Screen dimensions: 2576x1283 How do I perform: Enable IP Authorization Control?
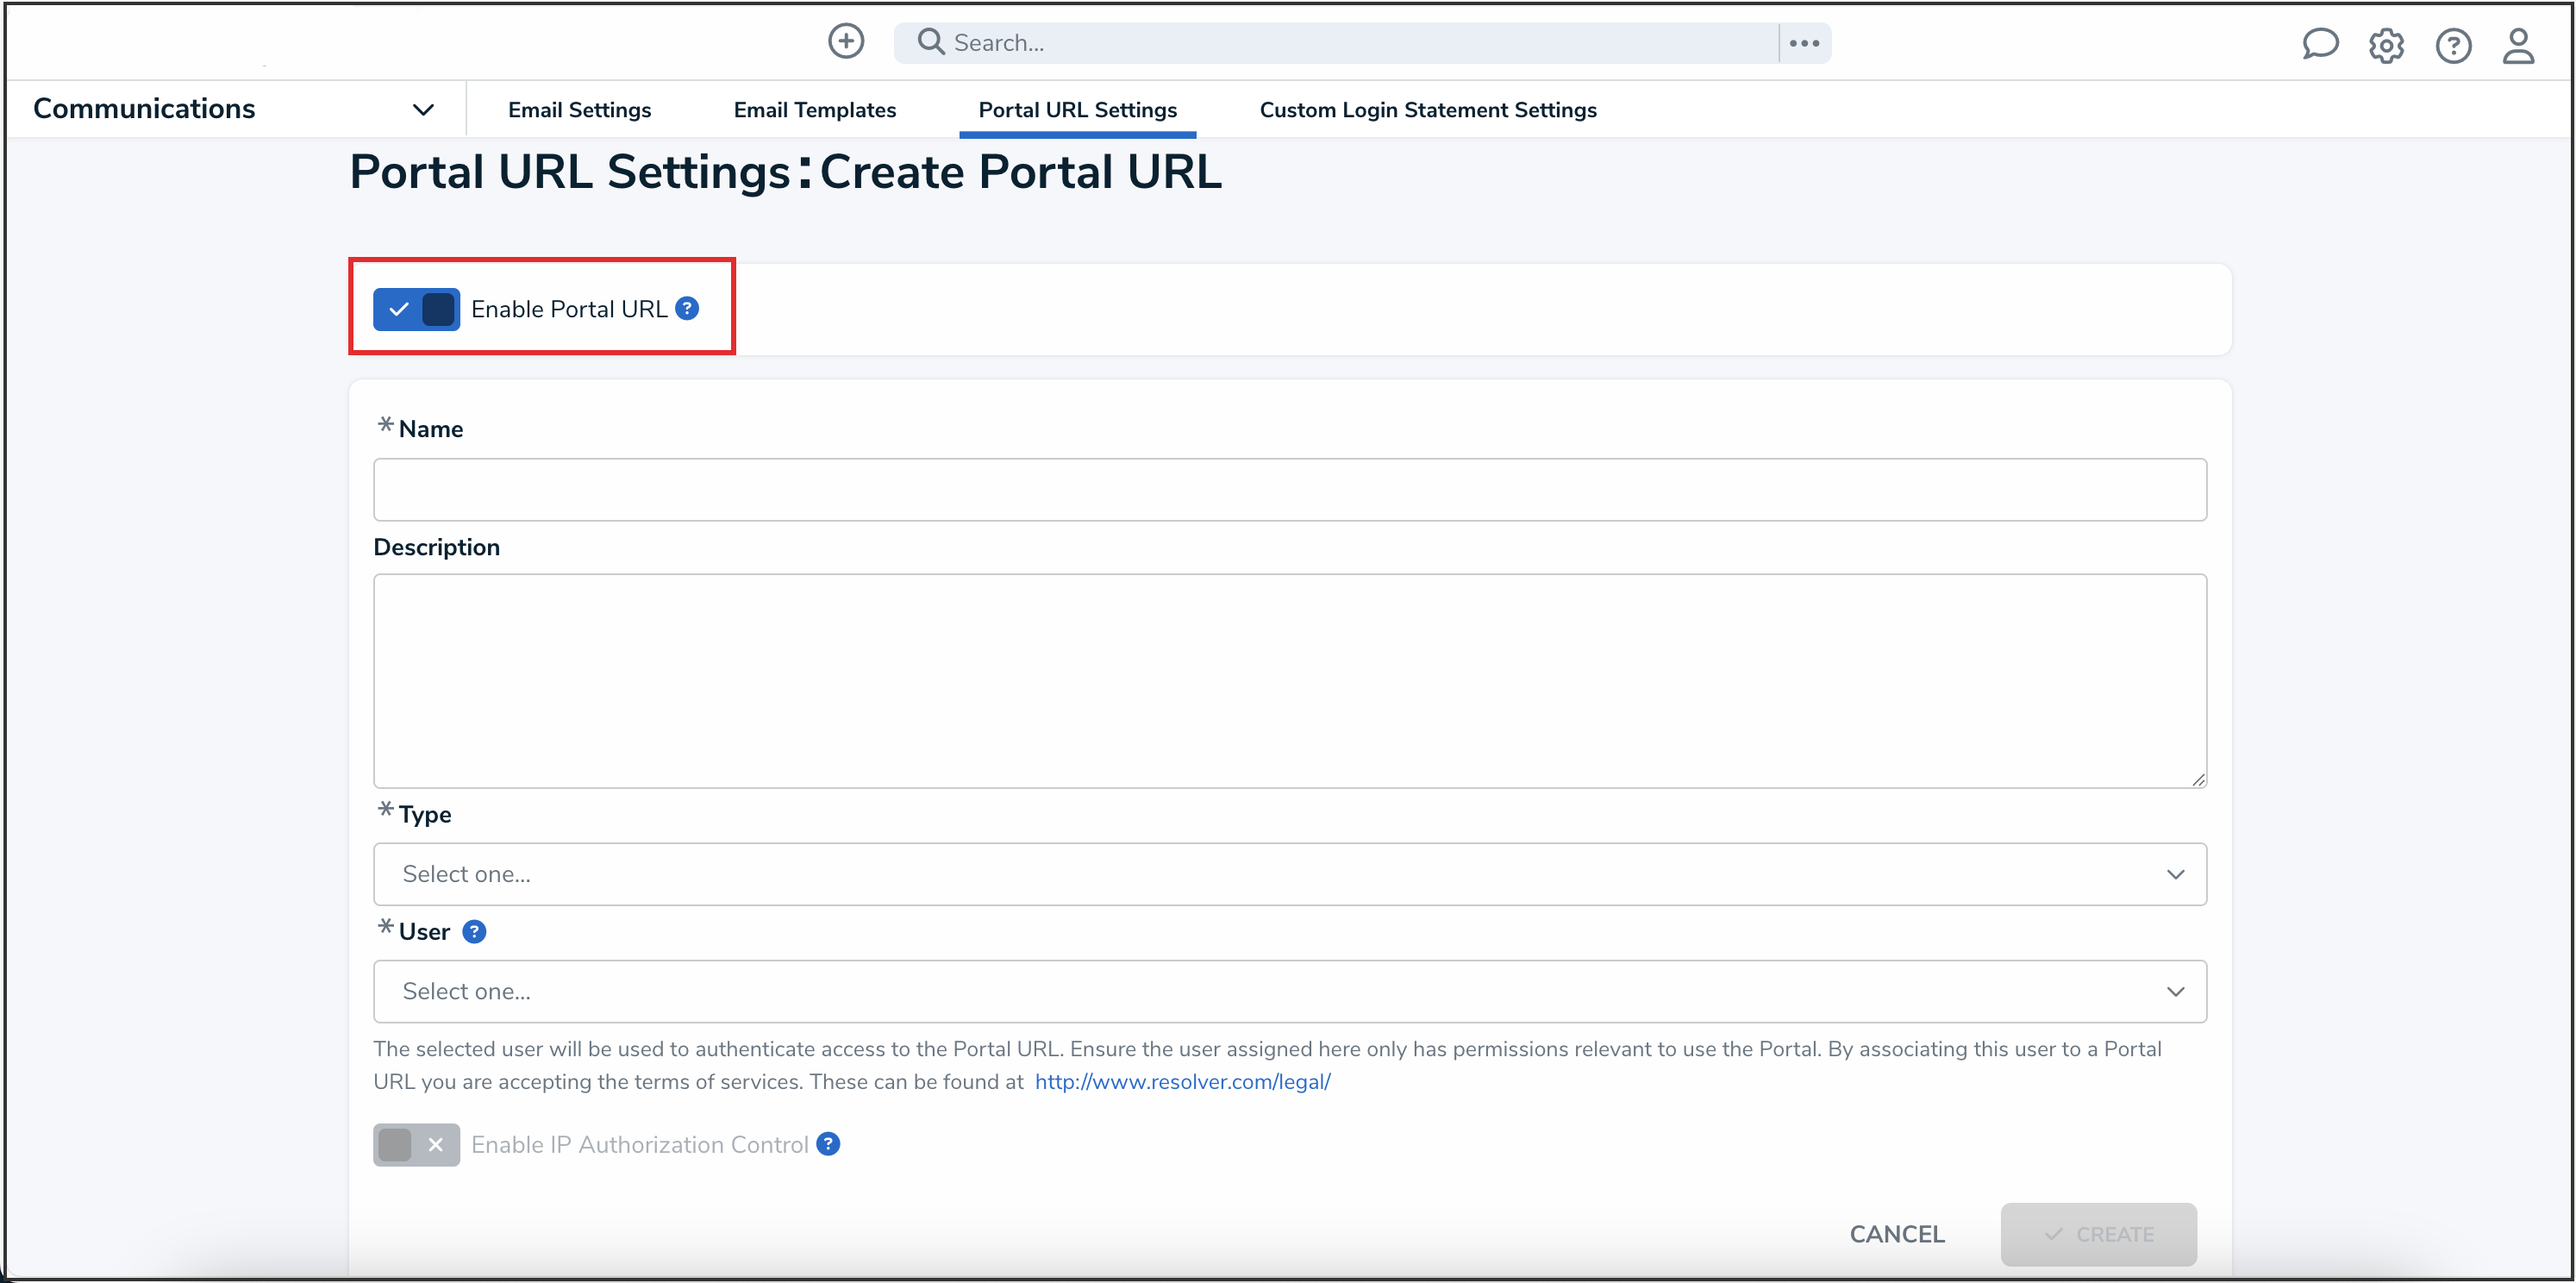416,1144
